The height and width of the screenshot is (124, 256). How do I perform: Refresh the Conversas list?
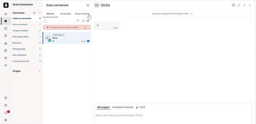point(34,13)
